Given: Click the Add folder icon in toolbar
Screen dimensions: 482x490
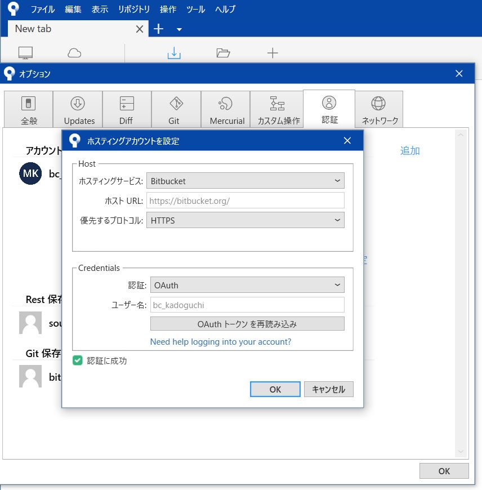Looking at the screenshot, I should (x=223, y=53).
